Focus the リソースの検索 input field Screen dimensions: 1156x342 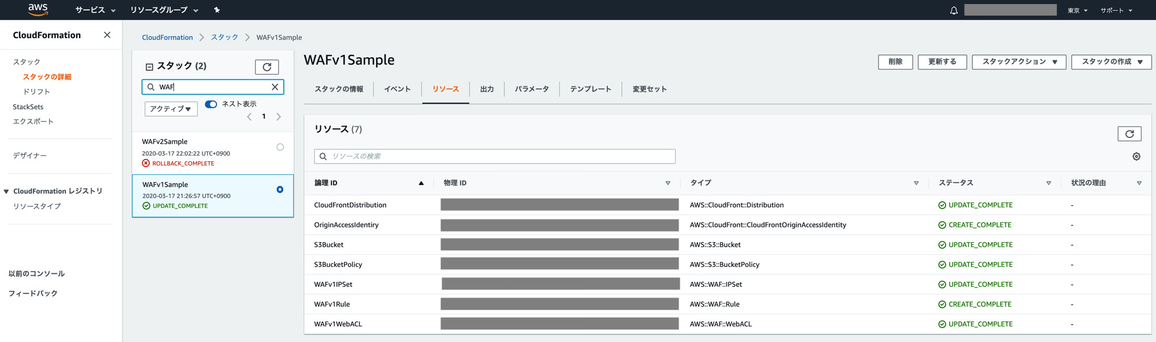[x=495, y=157]
